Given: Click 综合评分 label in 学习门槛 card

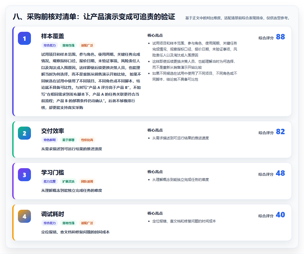Looking at the screenshot, I should point(266,174).
